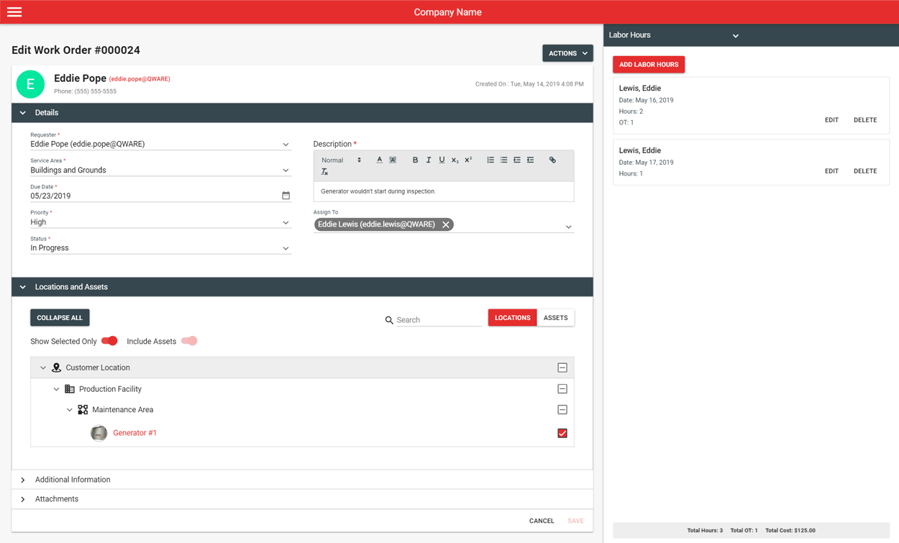Image resolution: width=899 pixels, height=543 pixels.
Task: Click Add Labor Hours button
Action: coord(649,65)
